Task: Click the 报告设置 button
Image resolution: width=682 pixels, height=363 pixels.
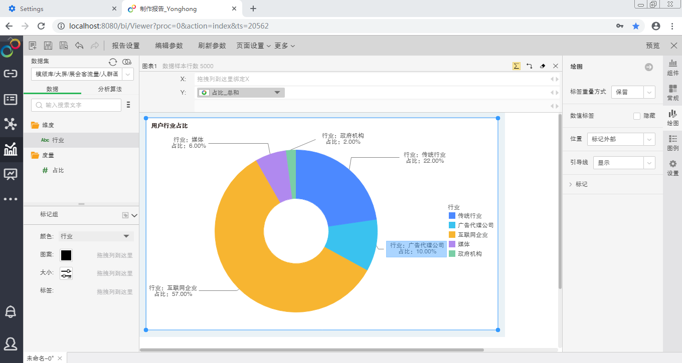Action: click(x=126, y=46)
